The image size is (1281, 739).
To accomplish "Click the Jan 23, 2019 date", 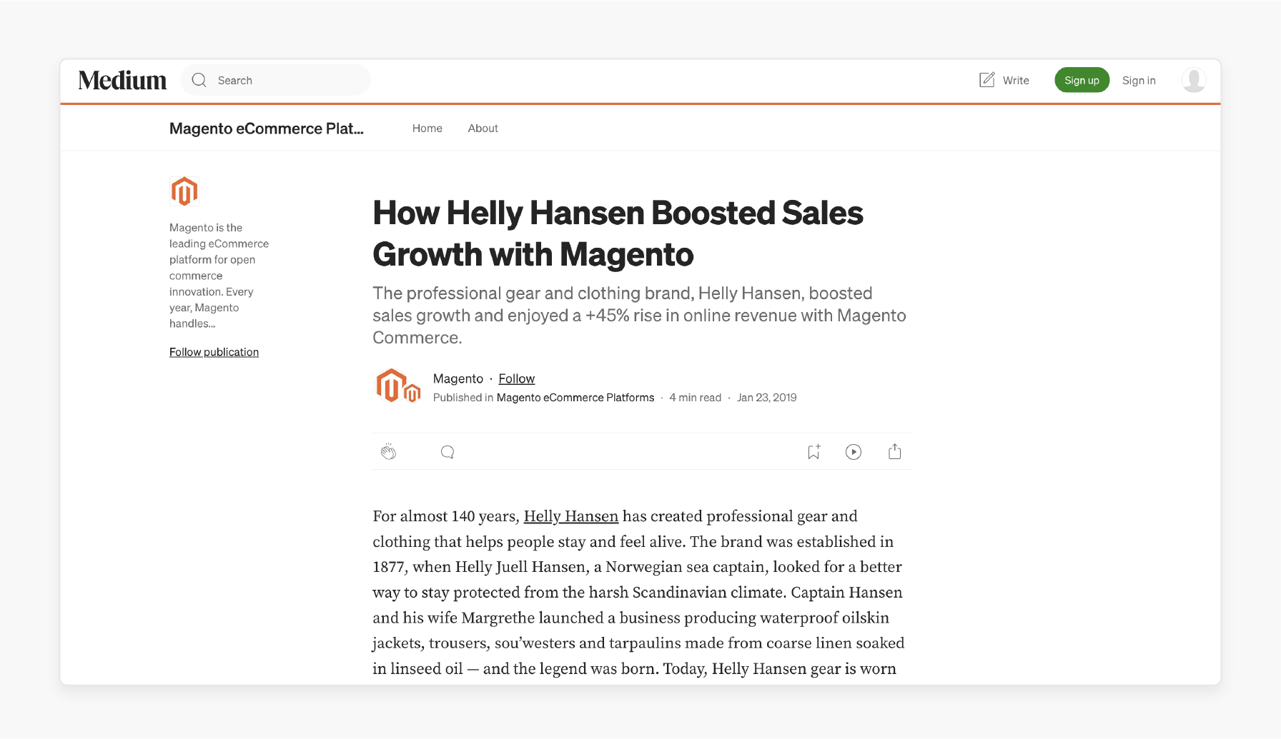I will 767,398.
